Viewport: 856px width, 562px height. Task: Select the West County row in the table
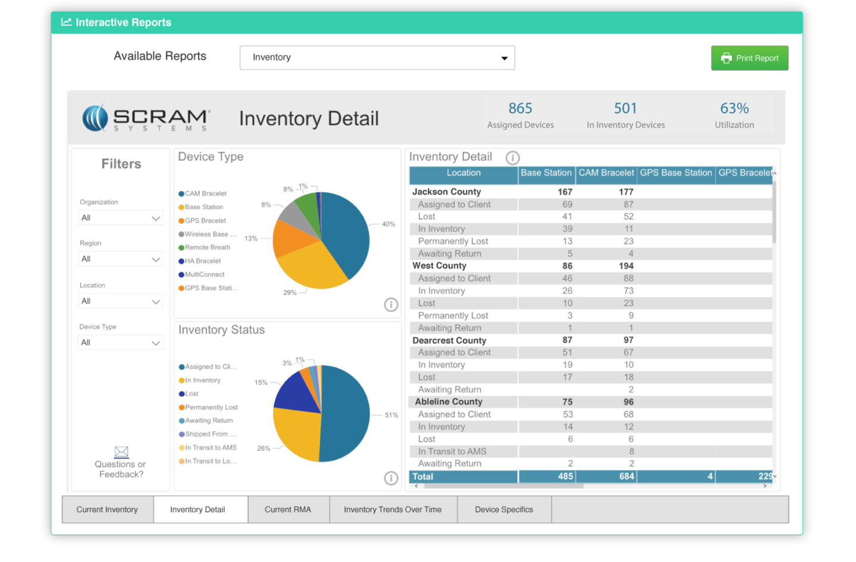(x=464, y=266)
